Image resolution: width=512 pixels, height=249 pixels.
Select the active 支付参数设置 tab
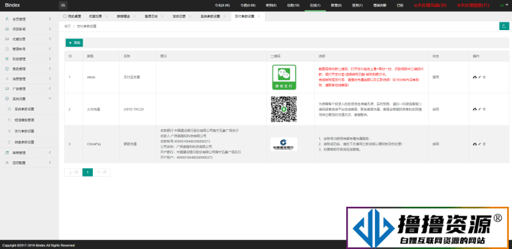click(244, 17)
